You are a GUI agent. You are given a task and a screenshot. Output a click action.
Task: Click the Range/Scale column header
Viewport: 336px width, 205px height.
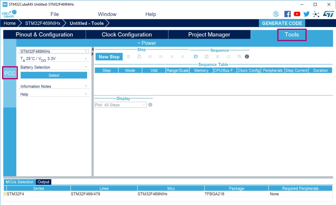tap(178, 70)
